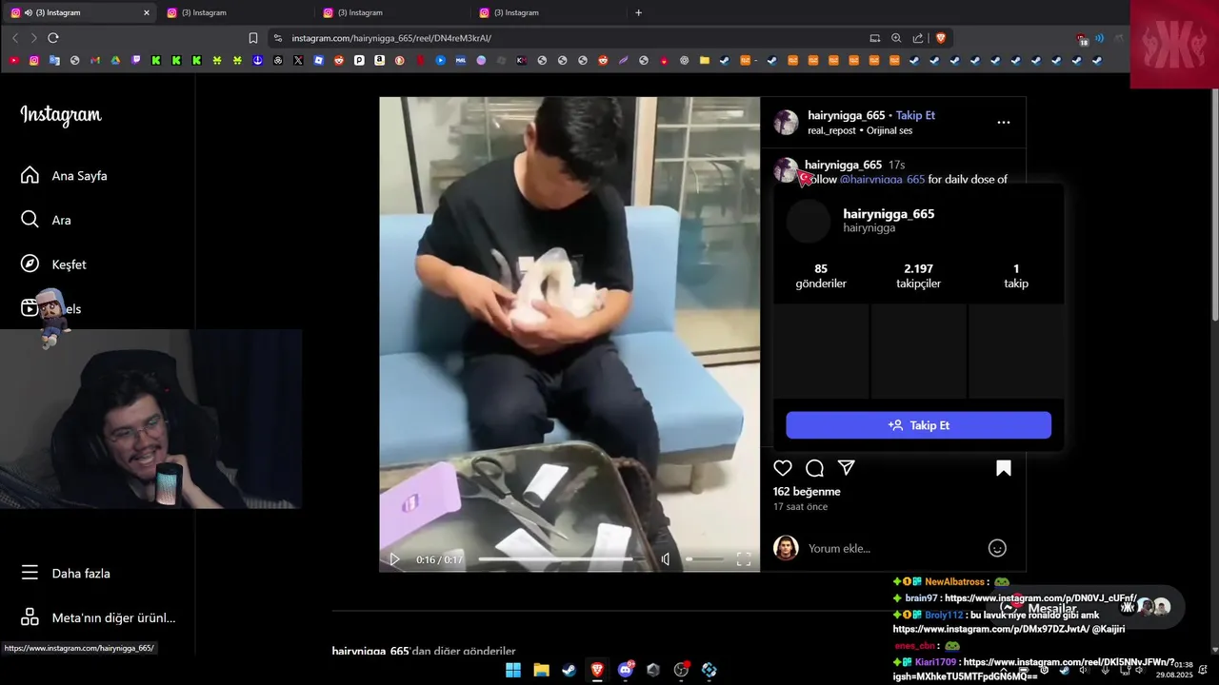
Task: Open the Mesajlar messages button
Action: tap(1086, 607)
